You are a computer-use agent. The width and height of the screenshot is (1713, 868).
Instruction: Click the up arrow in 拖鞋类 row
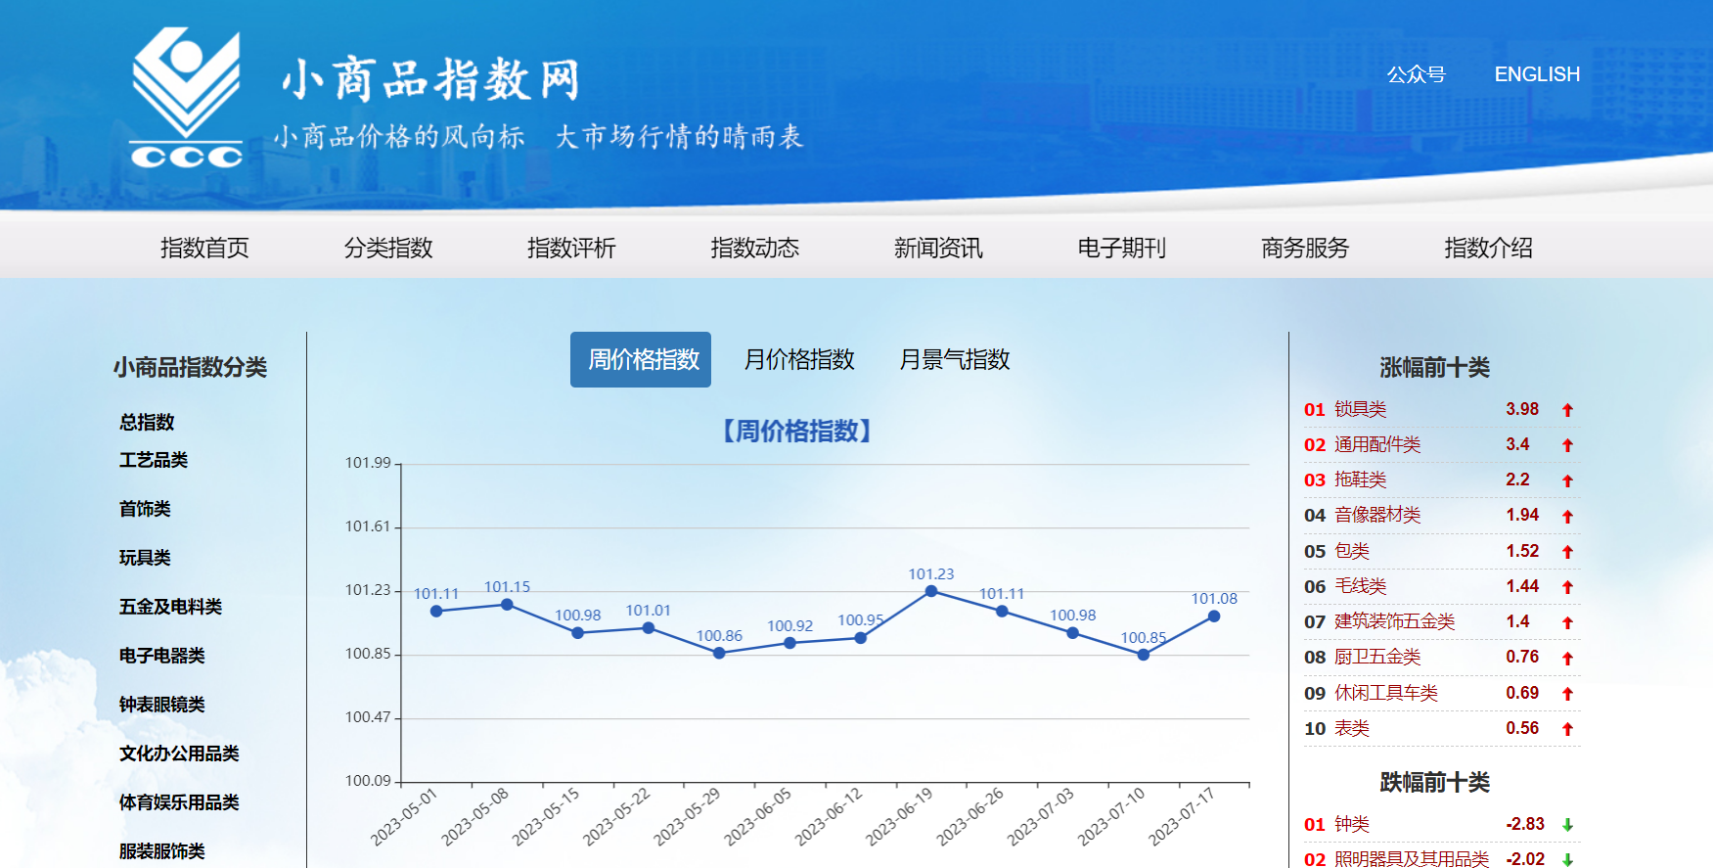pyautogui.click(x=1567, y=480)
